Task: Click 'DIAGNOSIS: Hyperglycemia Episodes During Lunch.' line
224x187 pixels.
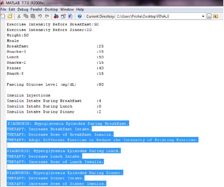Action: coord(64,151)
